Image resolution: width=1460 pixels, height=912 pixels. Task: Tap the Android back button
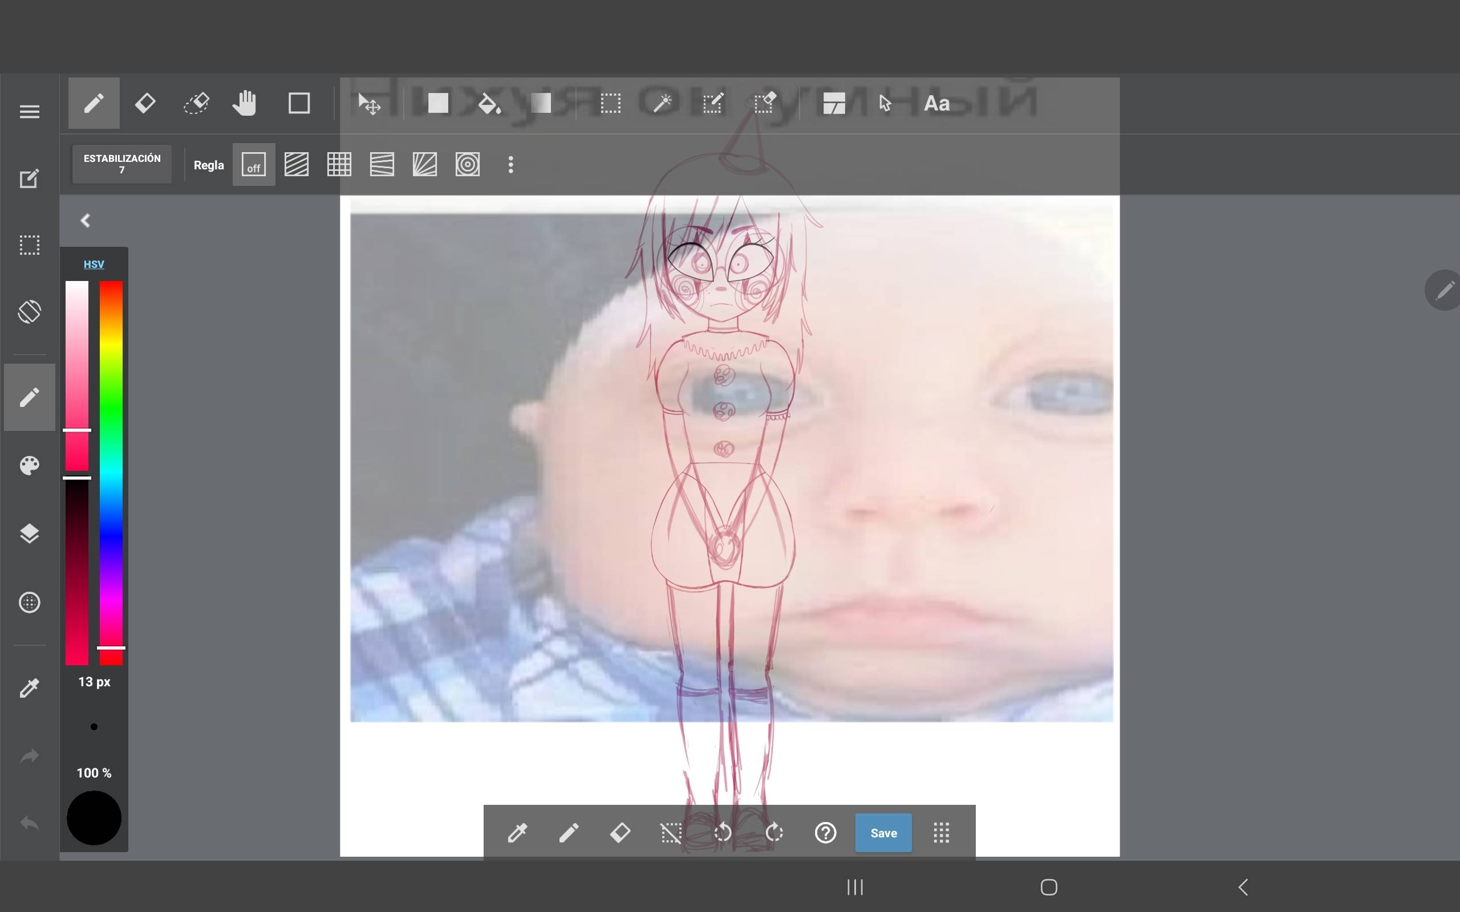pyautogui.click(x=1243, y=887)
